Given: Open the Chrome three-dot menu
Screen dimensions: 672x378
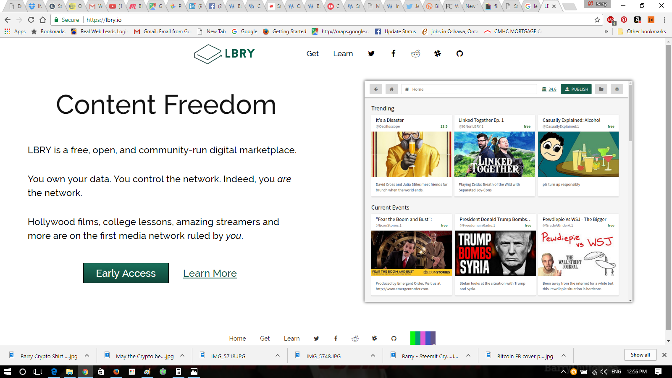Looking at the screenshot, I should pyautogui.click(x=664, y=20).
